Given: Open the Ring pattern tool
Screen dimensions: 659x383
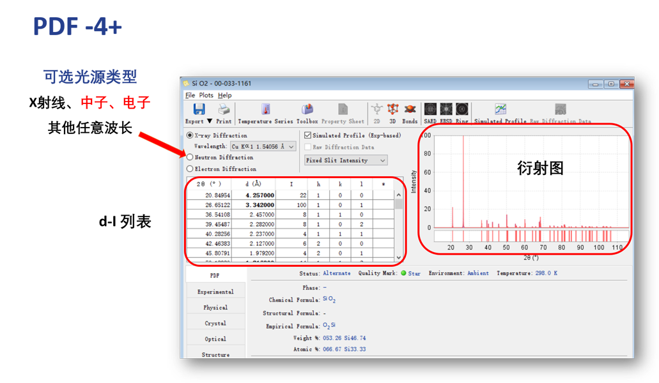Looking at the screenshot, I should point(462,110).
